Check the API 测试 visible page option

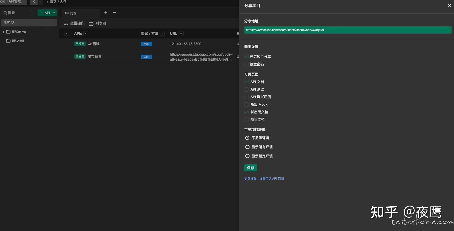(246, 89)
